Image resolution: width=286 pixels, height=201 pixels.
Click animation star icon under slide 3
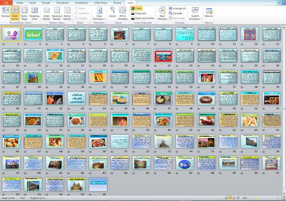(47, 44)
